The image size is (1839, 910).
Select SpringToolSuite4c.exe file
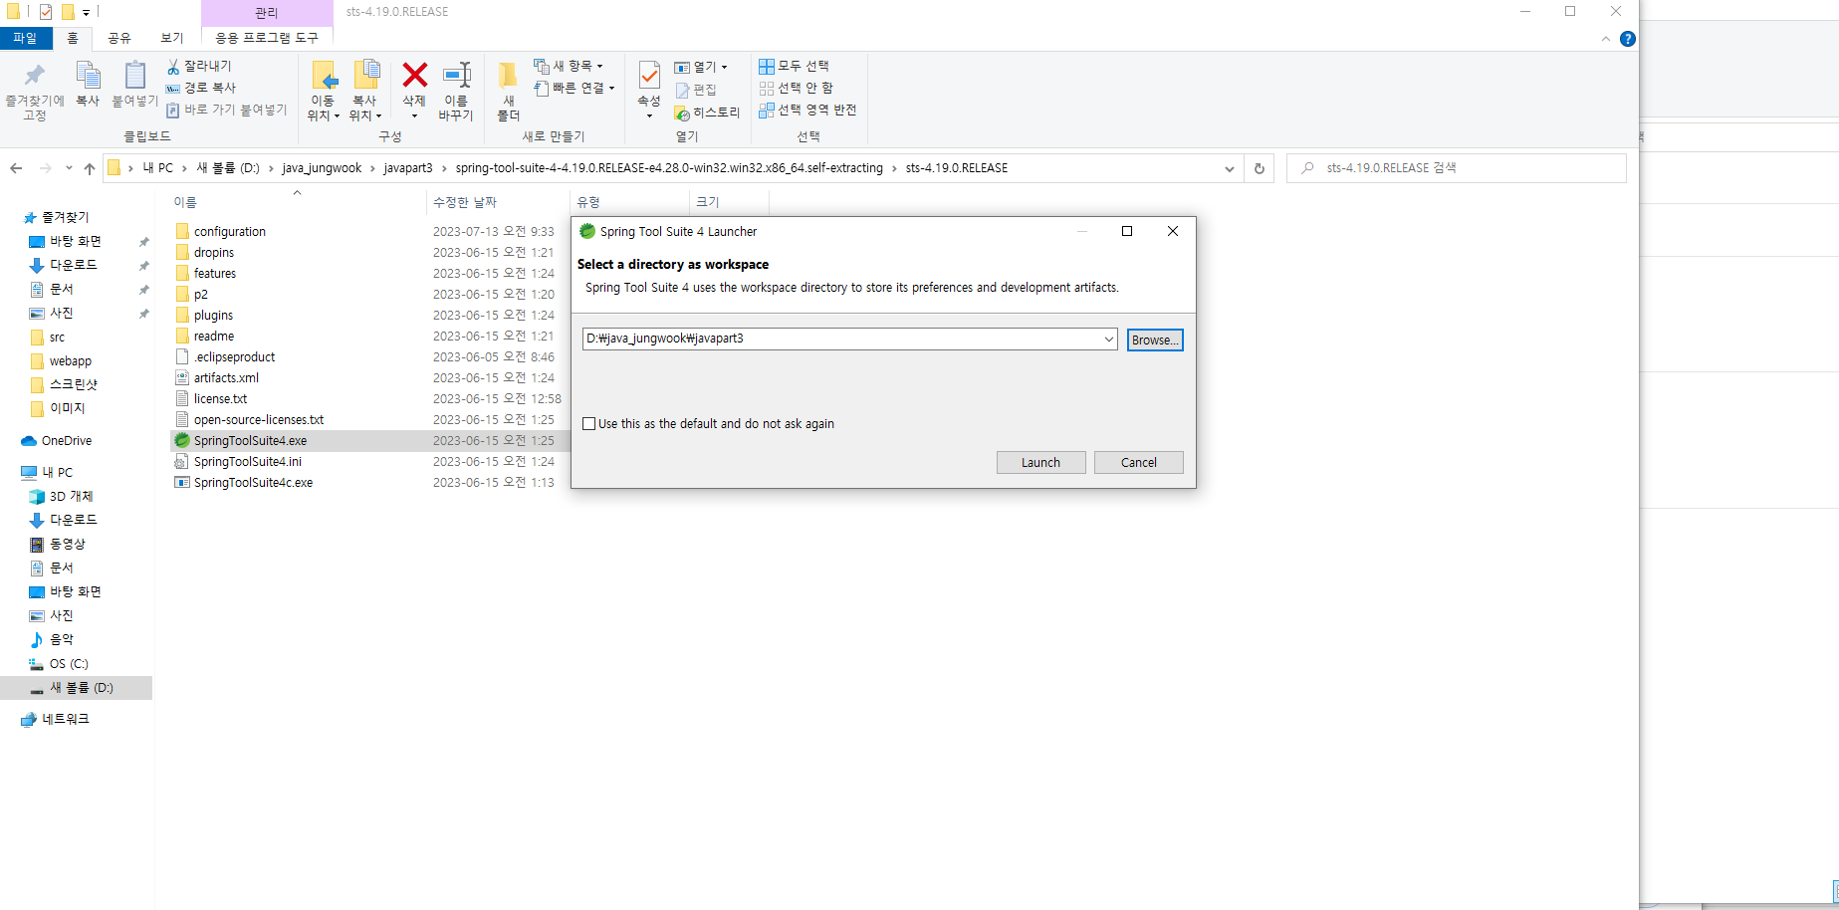(253, 482)
